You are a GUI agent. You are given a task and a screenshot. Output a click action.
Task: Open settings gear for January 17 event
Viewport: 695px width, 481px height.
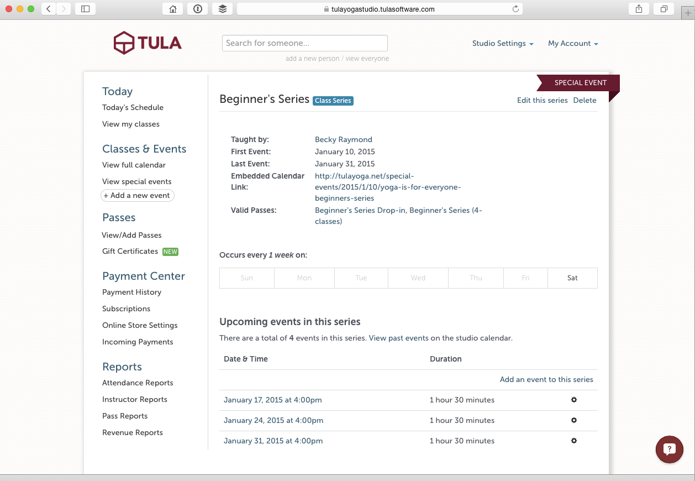tap(574, 400)
